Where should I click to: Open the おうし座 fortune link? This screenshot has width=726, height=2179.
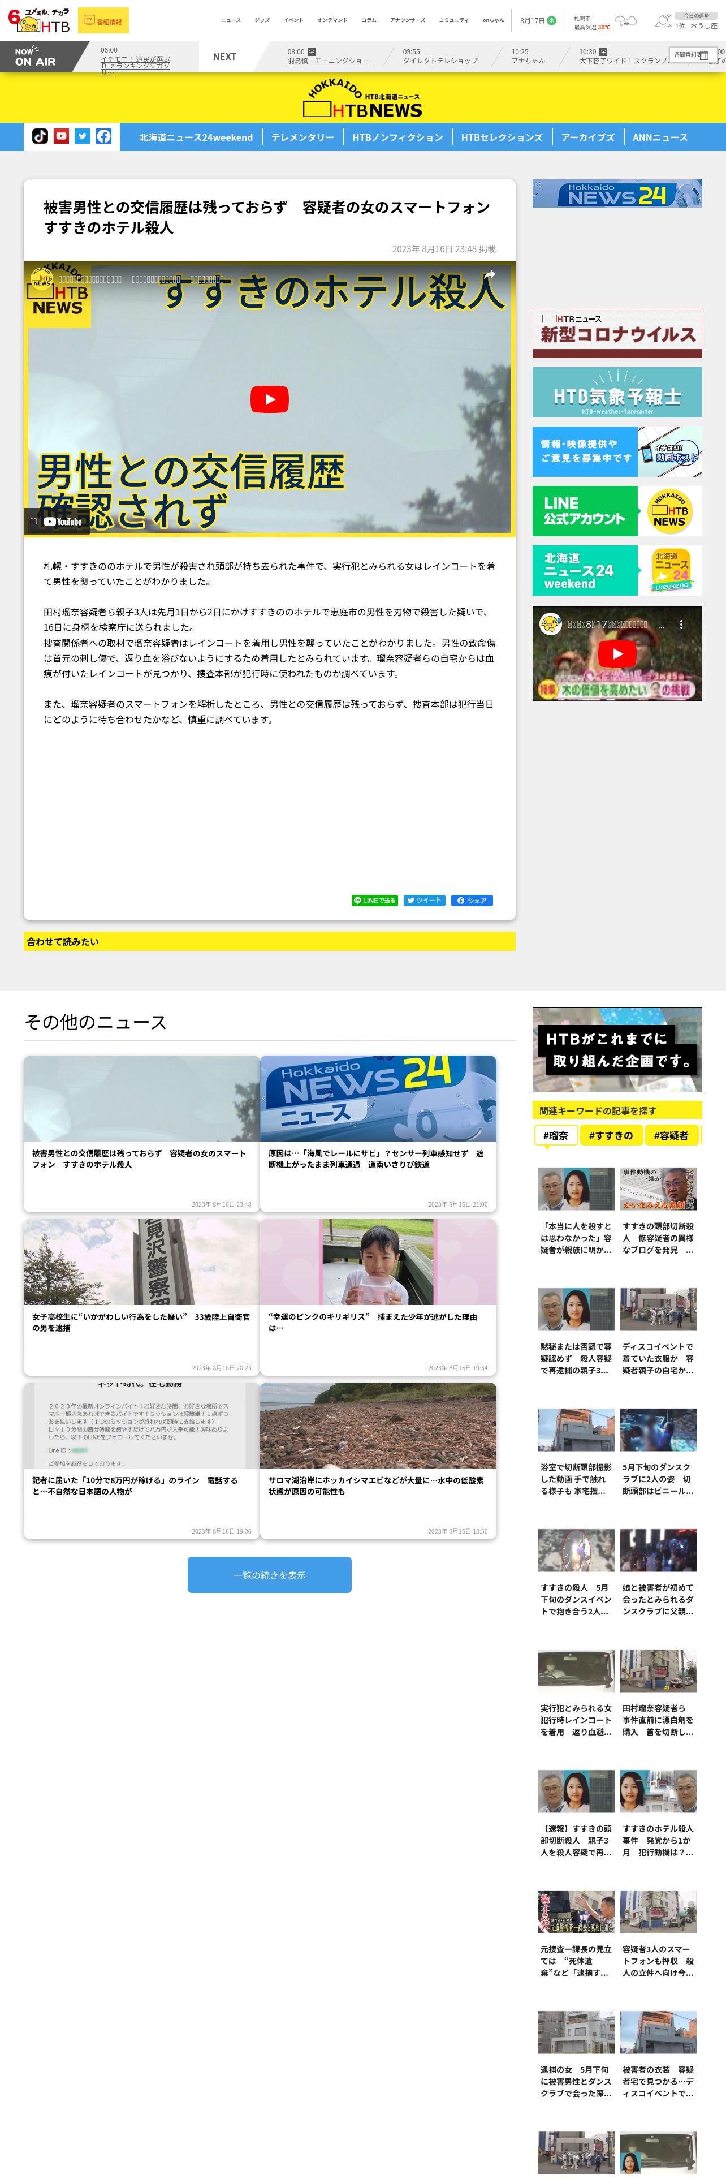click(x=703, y=26)
